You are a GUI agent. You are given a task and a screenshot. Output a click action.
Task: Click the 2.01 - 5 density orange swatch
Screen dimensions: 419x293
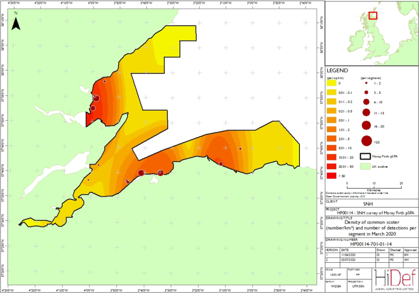click(331, 138)
